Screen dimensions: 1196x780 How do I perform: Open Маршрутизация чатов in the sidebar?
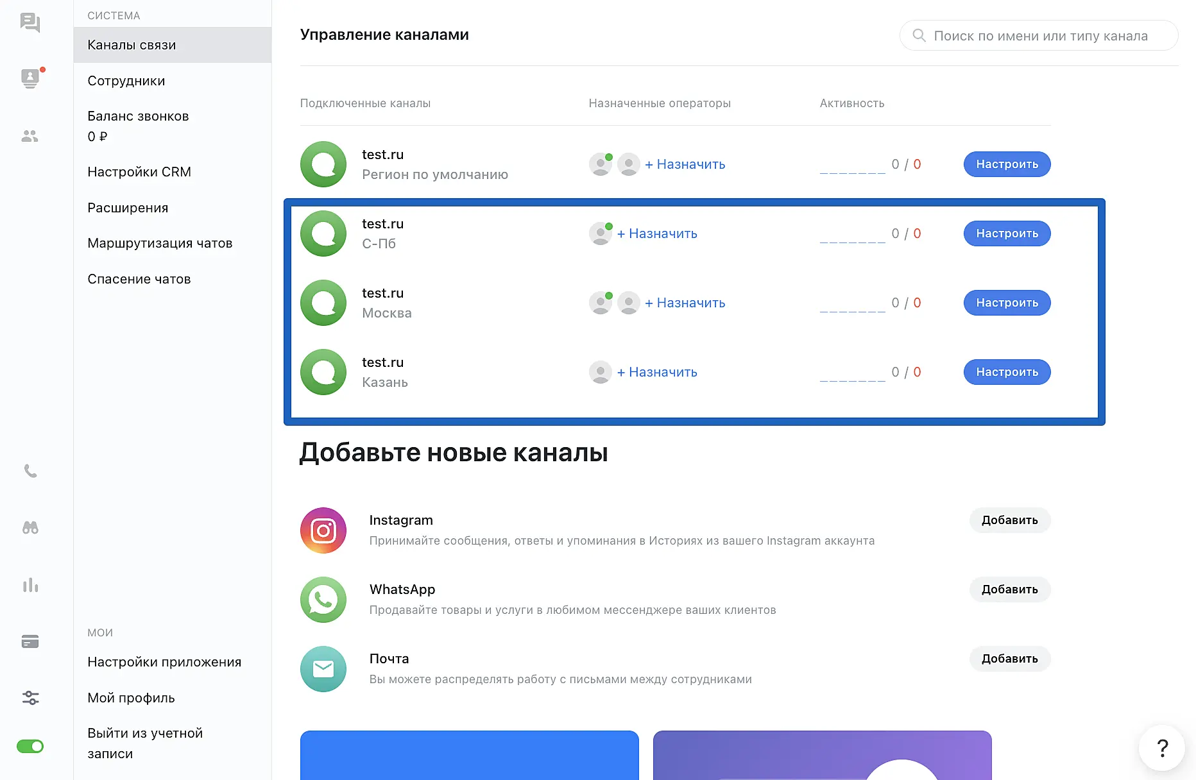(x=173, y=243)
